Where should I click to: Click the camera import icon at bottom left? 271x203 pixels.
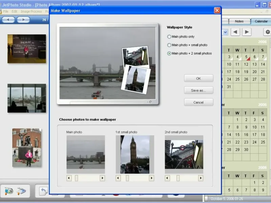point(8,191)
